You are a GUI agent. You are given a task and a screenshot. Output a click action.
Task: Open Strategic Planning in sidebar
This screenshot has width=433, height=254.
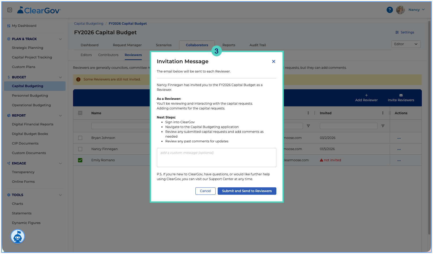28,48
